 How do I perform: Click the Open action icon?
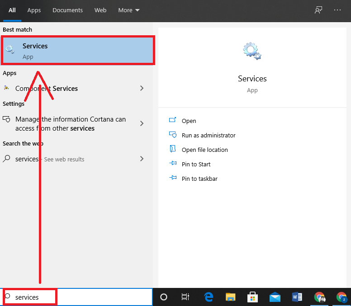172,120
